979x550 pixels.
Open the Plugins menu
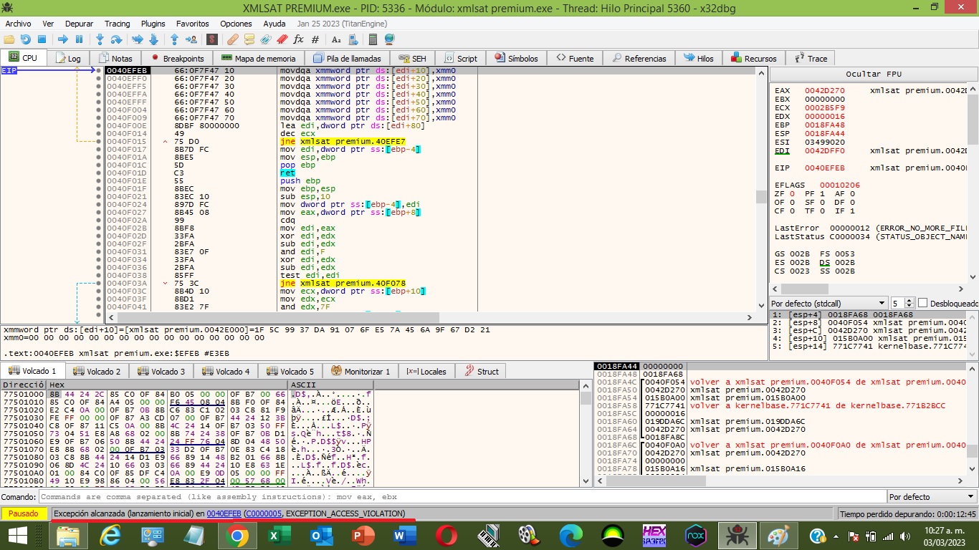(153, 24)
